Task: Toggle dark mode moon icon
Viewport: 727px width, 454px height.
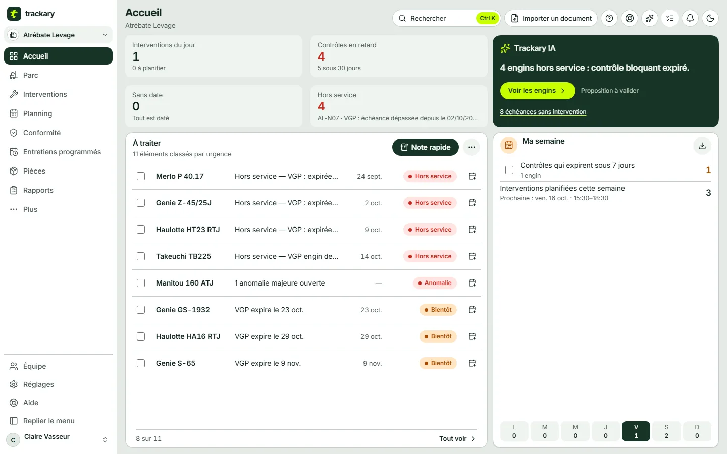Action: click(x=710, y=18)
